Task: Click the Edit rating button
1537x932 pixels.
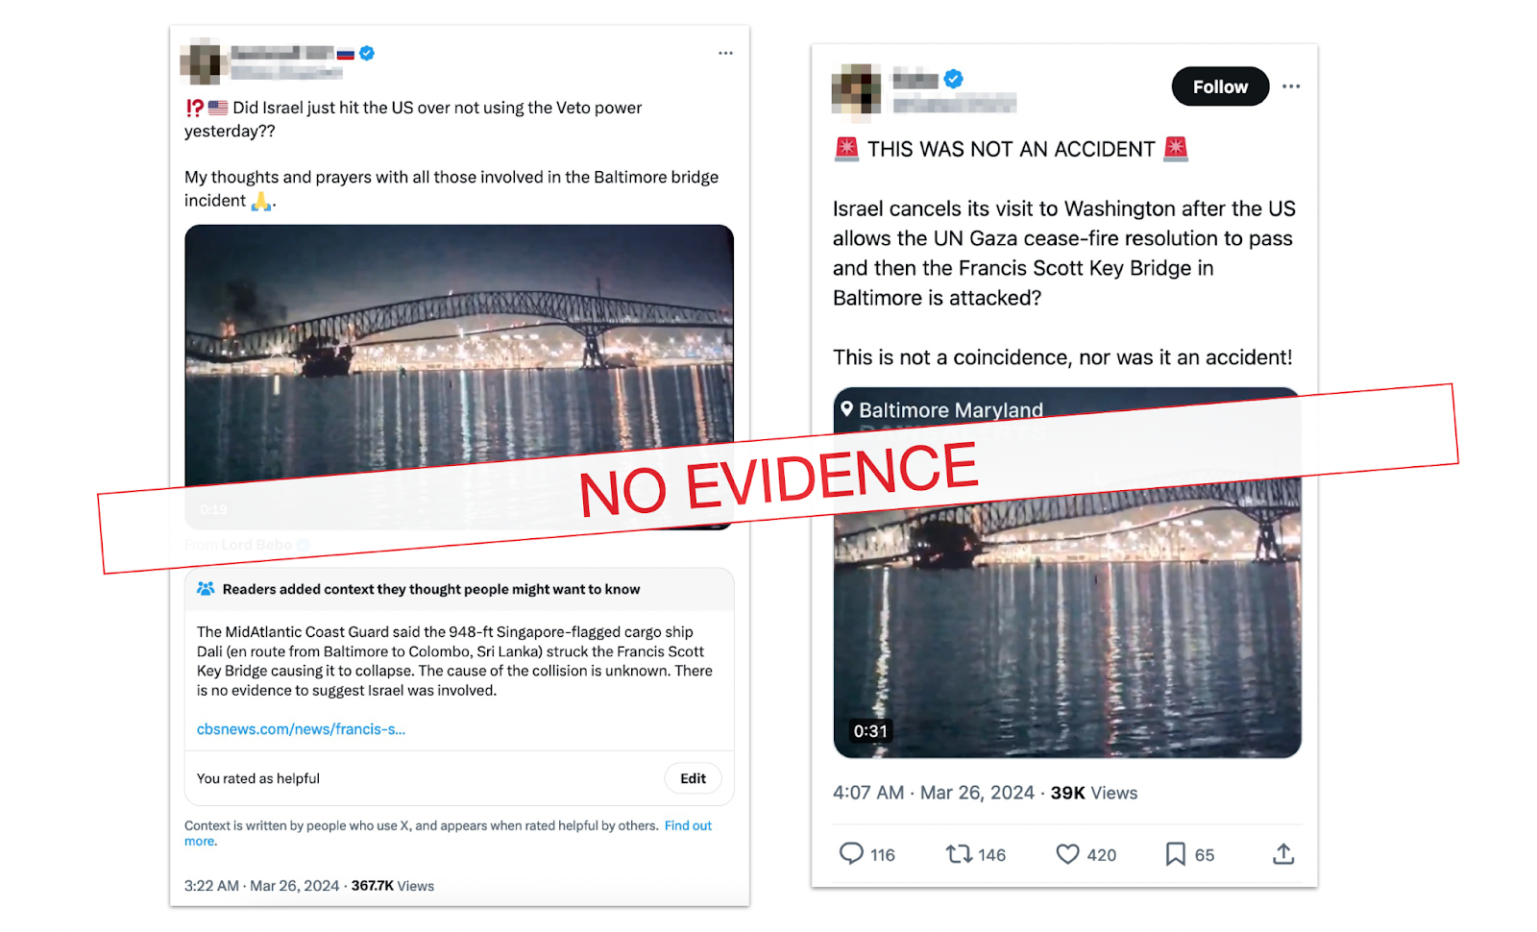Action: click(693, 778)
